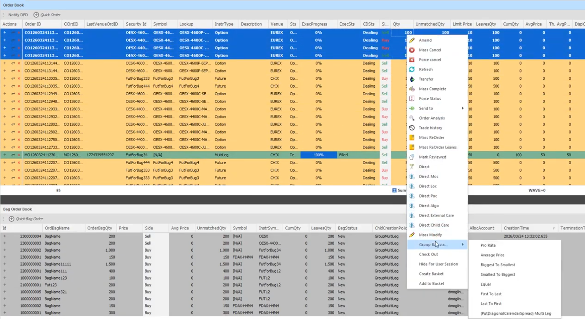The height and width of the screenshot is (319, 585).
Task: Click the Sum sigma icon in footer
Action: (394, 190)
